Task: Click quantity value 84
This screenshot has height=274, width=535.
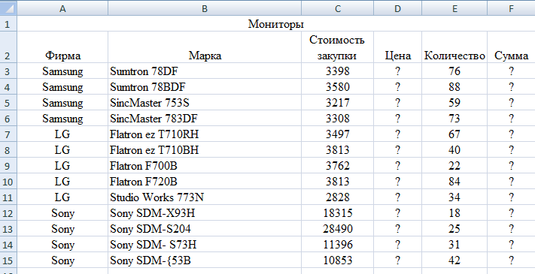Action: [x=454, y=182]
